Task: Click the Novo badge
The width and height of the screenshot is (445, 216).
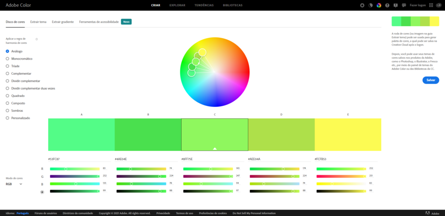Action: coord(126,22)
